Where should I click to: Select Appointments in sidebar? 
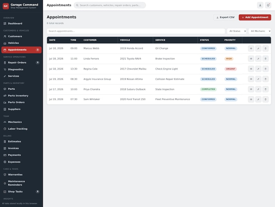[x=21, y=50]
